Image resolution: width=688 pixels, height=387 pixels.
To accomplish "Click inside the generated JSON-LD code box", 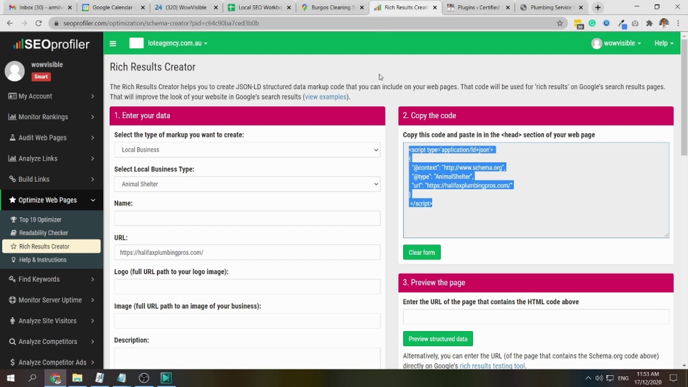I will click(536, 190).
